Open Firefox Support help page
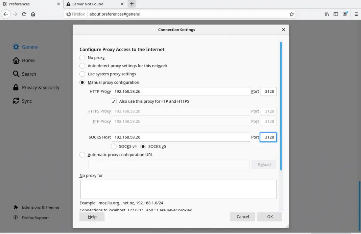 coord(32,217)
